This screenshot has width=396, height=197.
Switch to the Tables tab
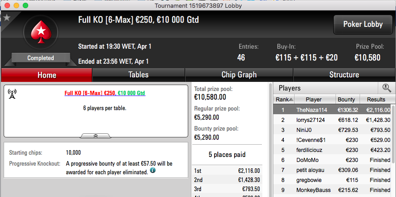click(138, 75)
